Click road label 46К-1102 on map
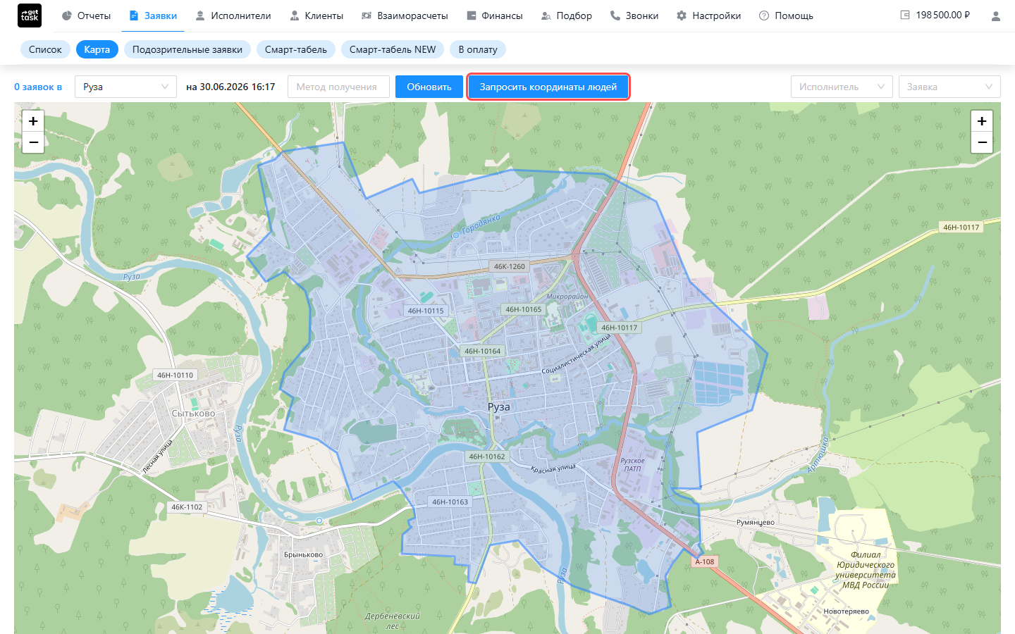Screen dimensions: 1015x634 tap(187, 506)
